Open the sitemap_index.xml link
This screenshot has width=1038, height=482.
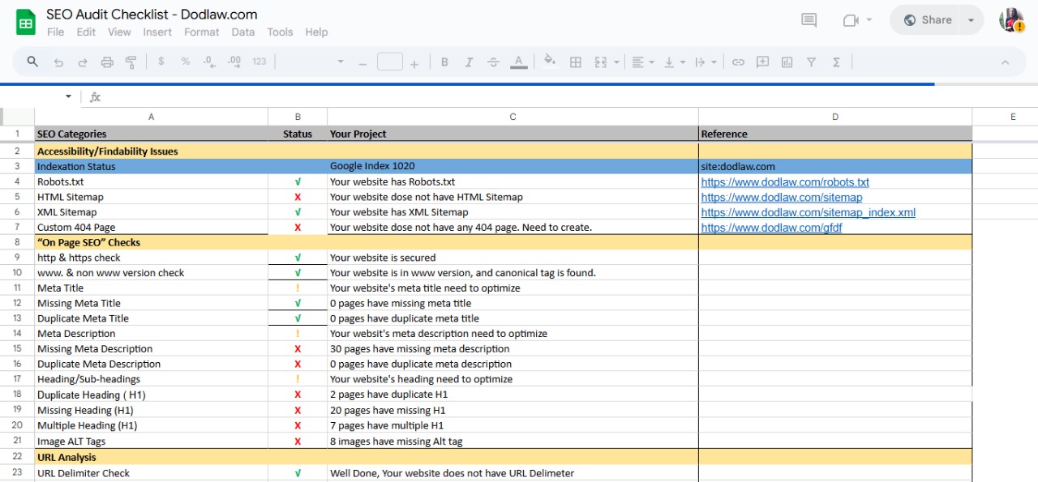[x=809, y=213]
